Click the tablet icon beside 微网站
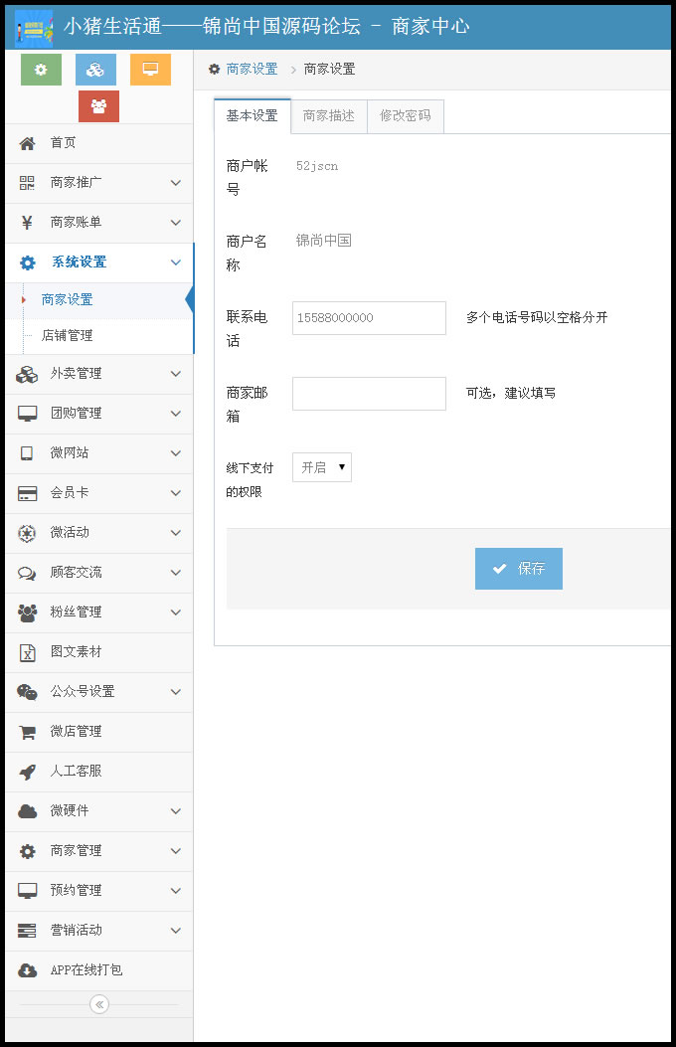The width and height of the screenshot is (676, 1047). pos(27,453)
